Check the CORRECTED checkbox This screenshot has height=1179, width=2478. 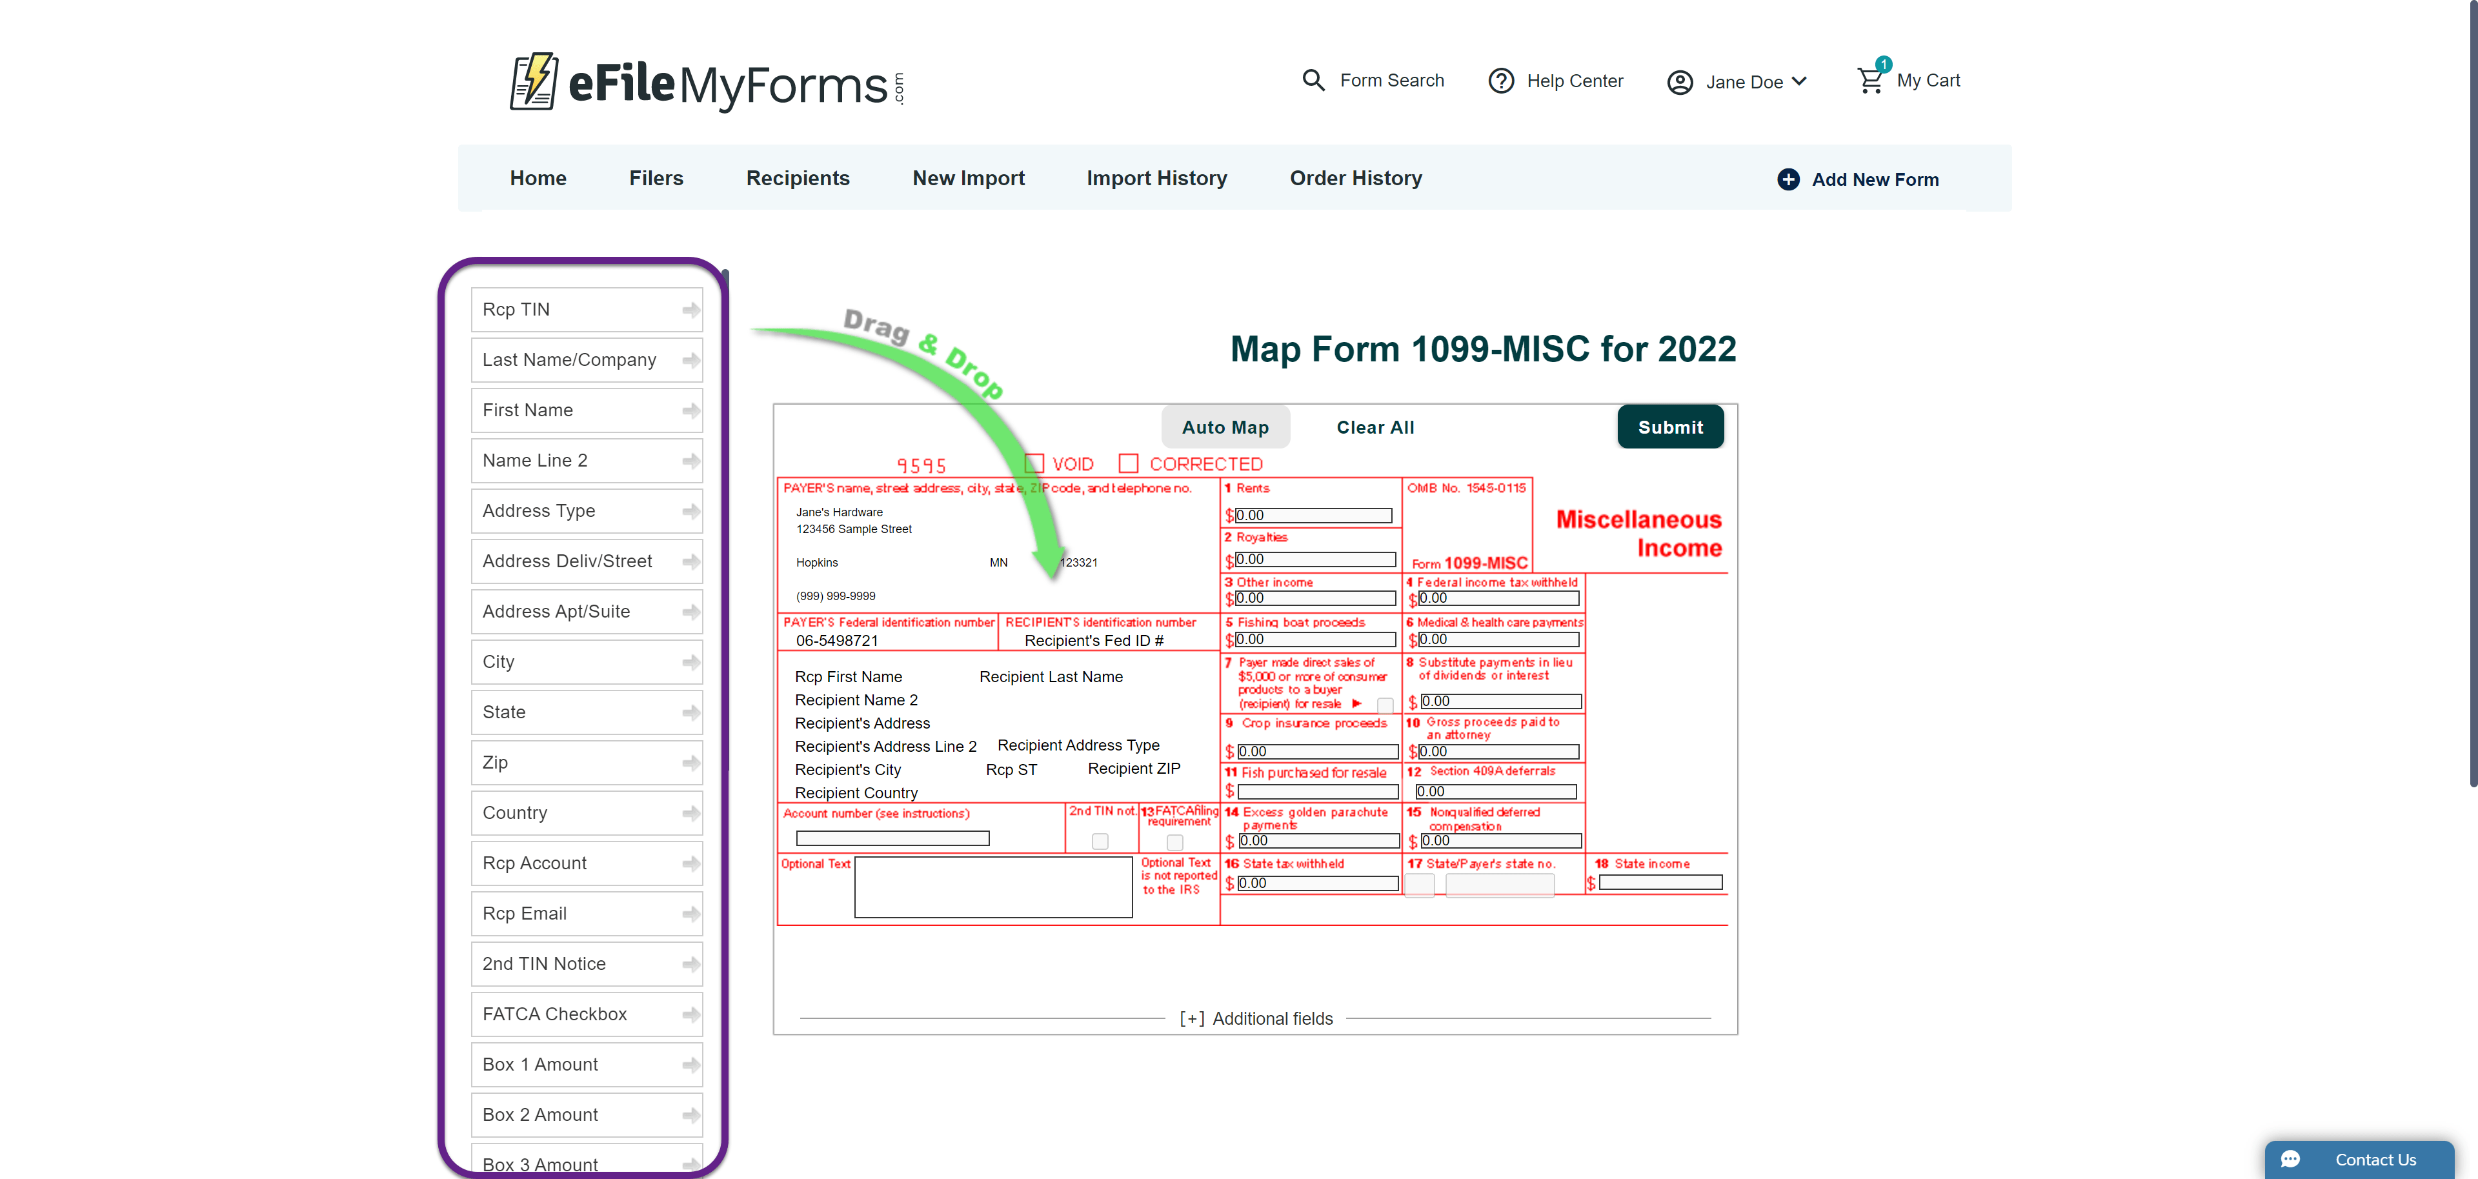[x=1129, y=463]
